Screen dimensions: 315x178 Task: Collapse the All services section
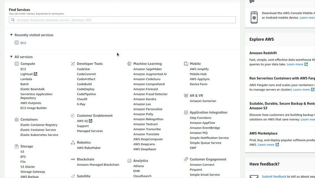coord(11,57)
